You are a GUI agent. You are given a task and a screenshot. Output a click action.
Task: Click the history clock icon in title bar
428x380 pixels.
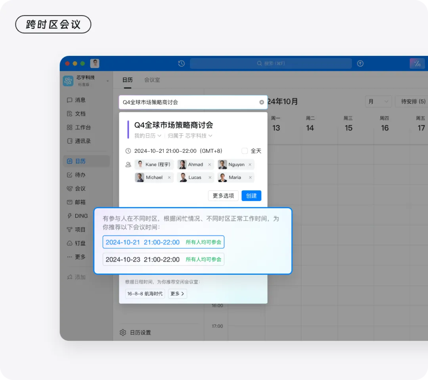pos(182,63)
